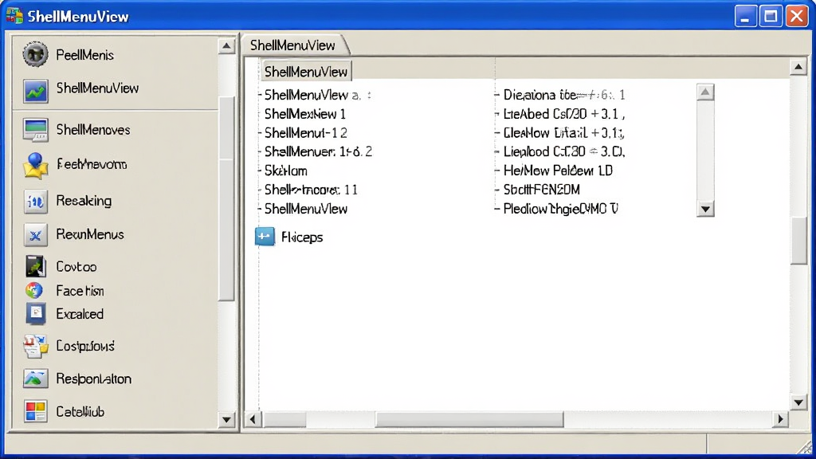Click the ShellMenoves monitor icon
This screenshot has width=816, height=459.
pos(35,130)
